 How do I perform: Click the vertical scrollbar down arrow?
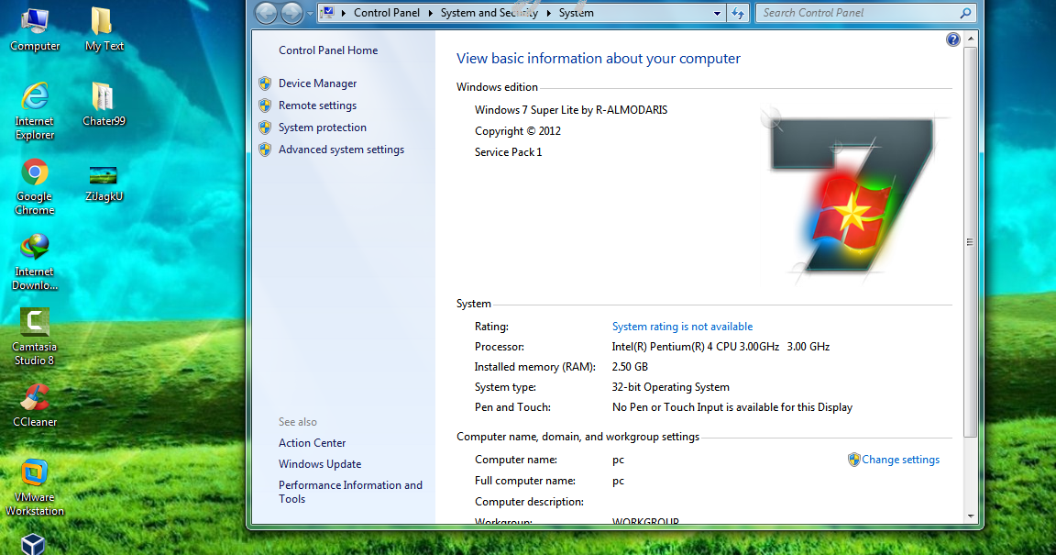click(x=971, y=516)
